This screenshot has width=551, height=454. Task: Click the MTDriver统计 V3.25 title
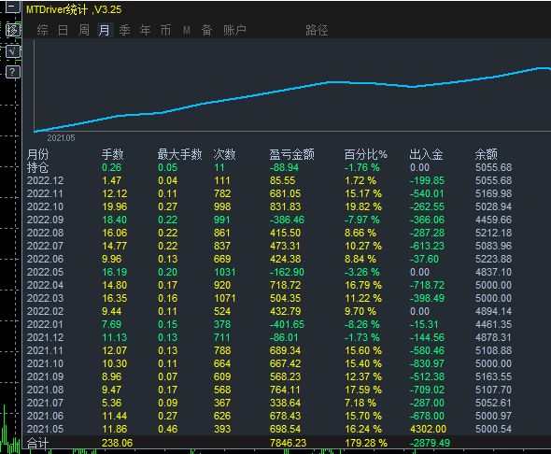[74, 9]
